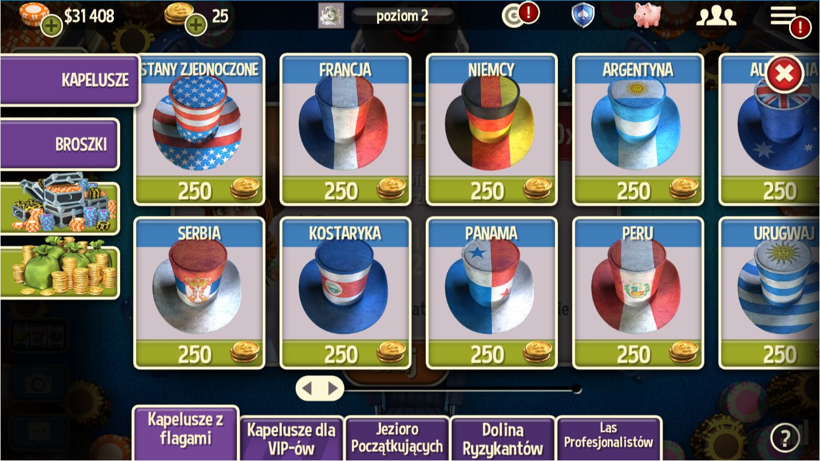Screen dimensions: 820x461
Task: Open the hamburger menu
Action: [783, 15]
